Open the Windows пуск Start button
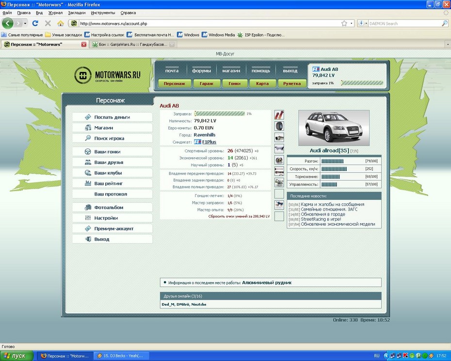 coord(16,356)
